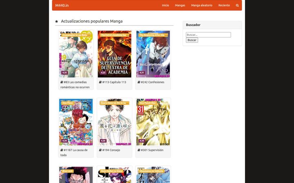
Task: Open the Reciente navigation item
Action: click(224, 5)
